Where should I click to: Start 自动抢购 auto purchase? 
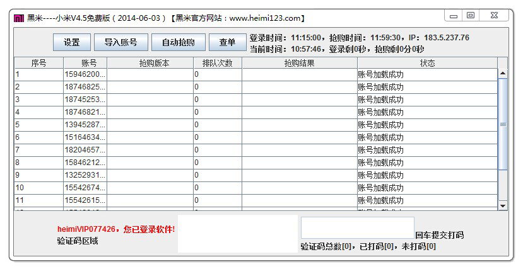click(179, 42)
